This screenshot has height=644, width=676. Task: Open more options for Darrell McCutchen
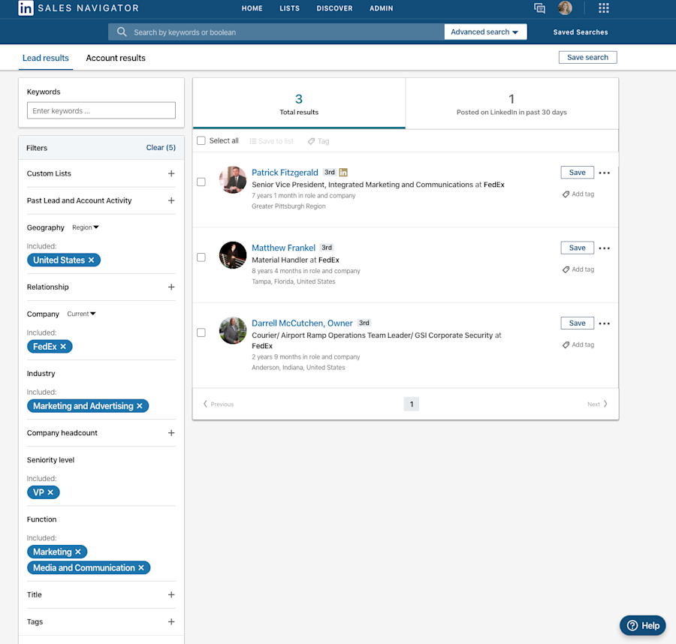(x=605, y=324)
